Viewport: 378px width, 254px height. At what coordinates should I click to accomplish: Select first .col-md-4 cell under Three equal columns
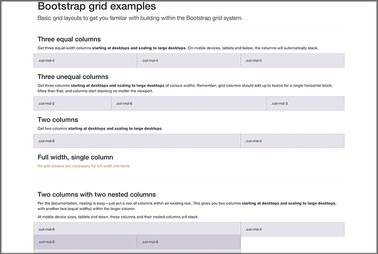tap(86, 60)
